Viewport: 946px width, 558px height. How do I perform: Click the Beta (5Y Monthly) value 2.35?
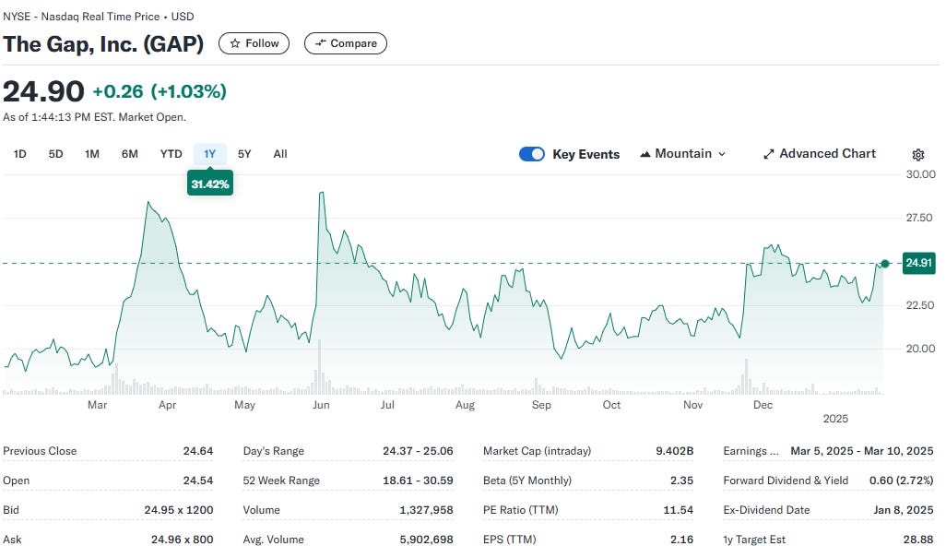681,481
